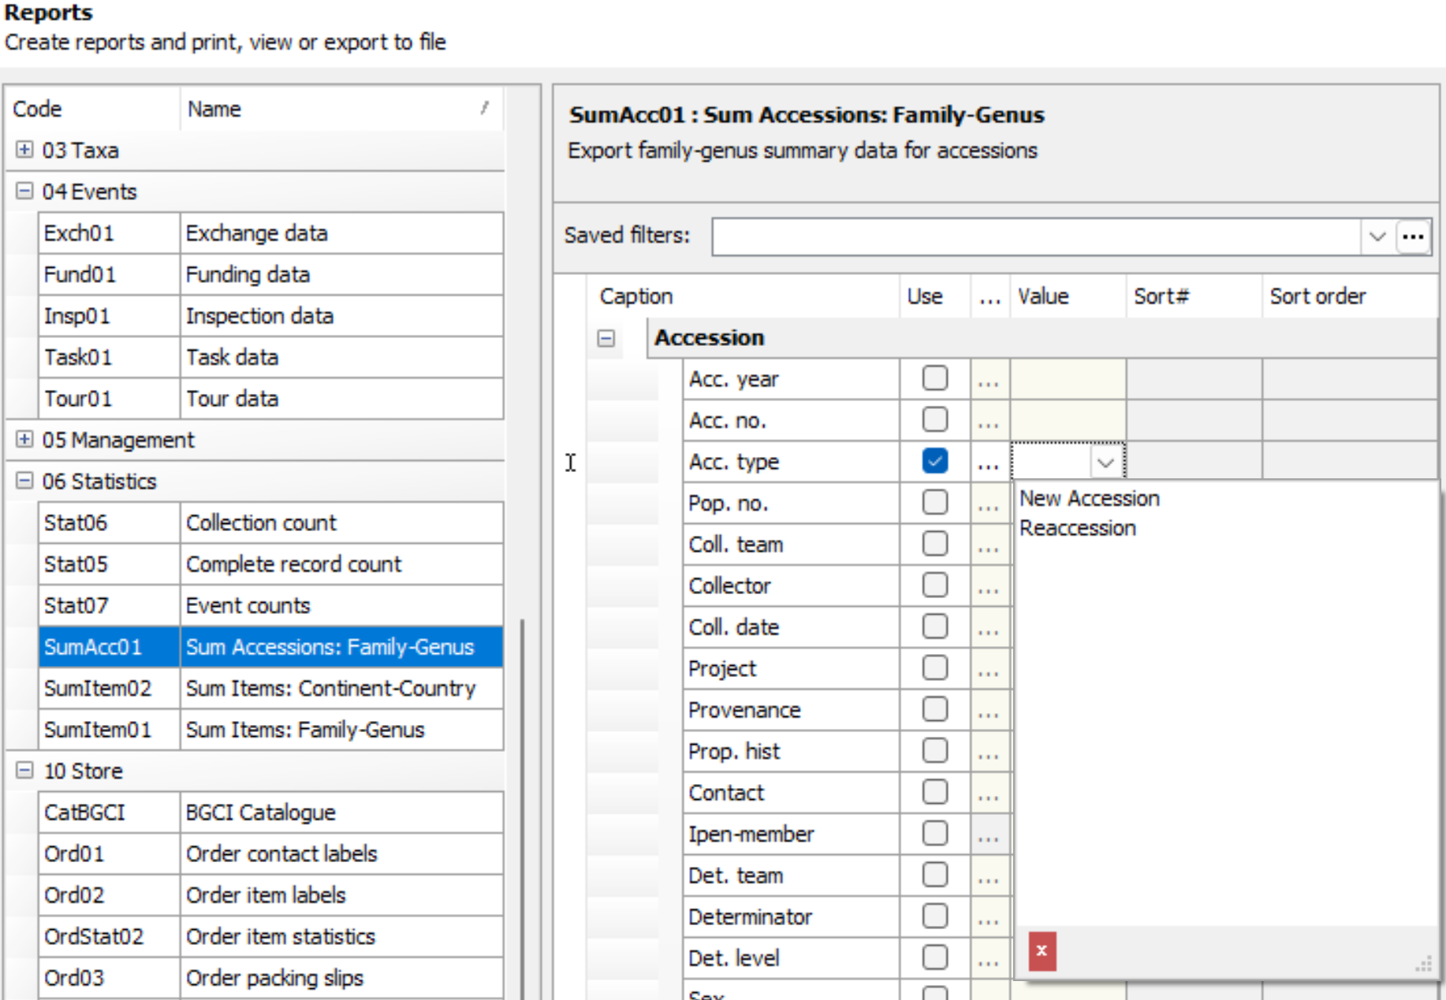Click the red X clear button in dropdown
The image size is (1446, 1000).
(x=1042, y=950)
